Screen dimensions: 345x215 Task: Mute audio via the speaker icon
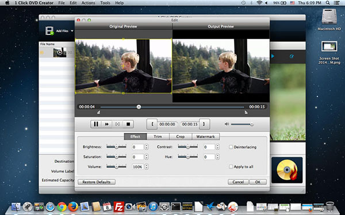point(227,124)
